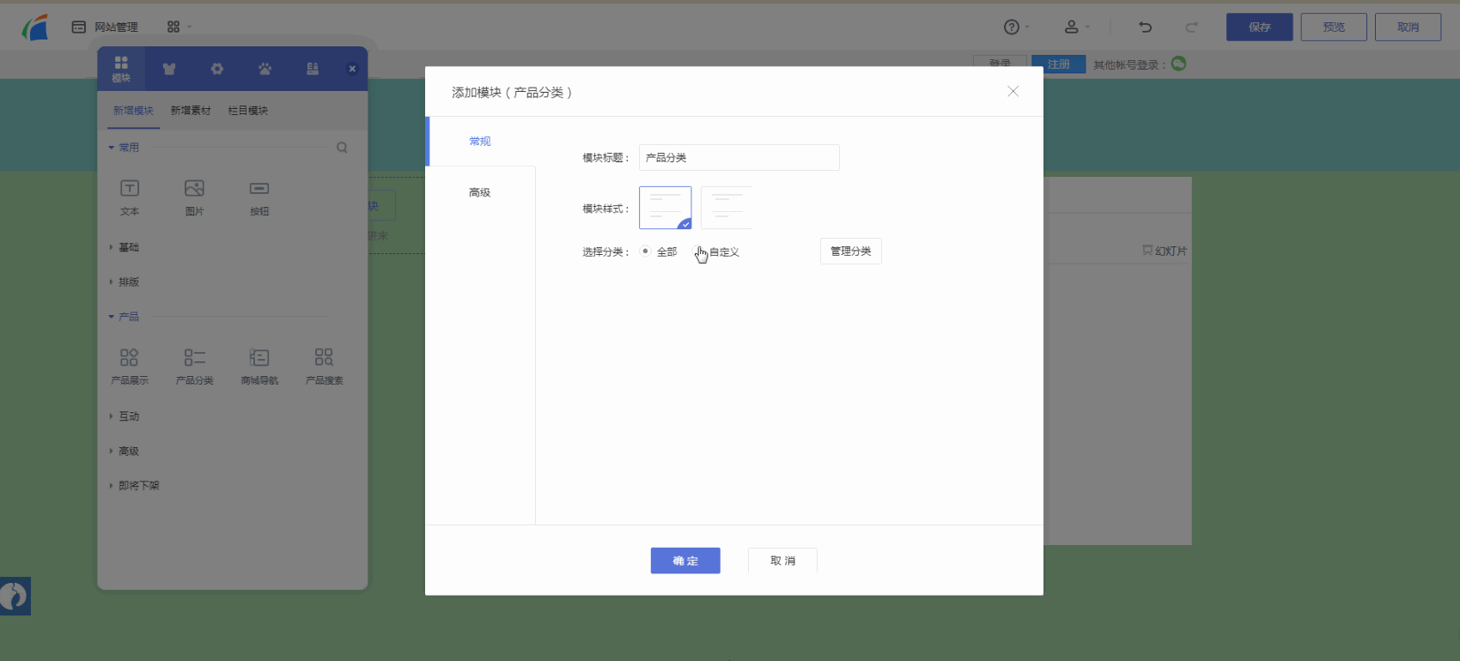The width and height of the screenshot is (1460, 661).
Task: Expand the 基础 section
Action: pyautogui.click(x=125, y=247)
